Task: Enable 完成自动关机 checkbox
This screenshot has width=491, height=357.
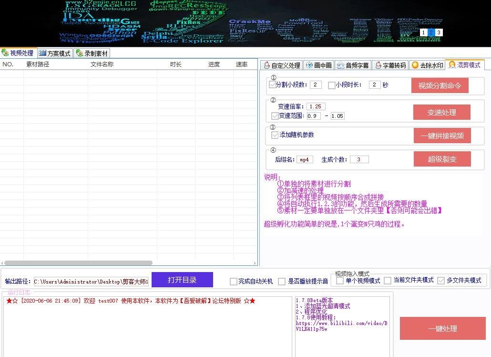Action: [x=233, y=282]
